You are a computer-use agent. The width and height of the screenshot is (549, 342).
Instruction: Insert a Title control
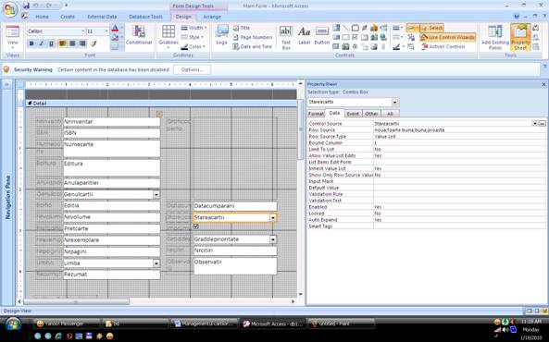242,28
